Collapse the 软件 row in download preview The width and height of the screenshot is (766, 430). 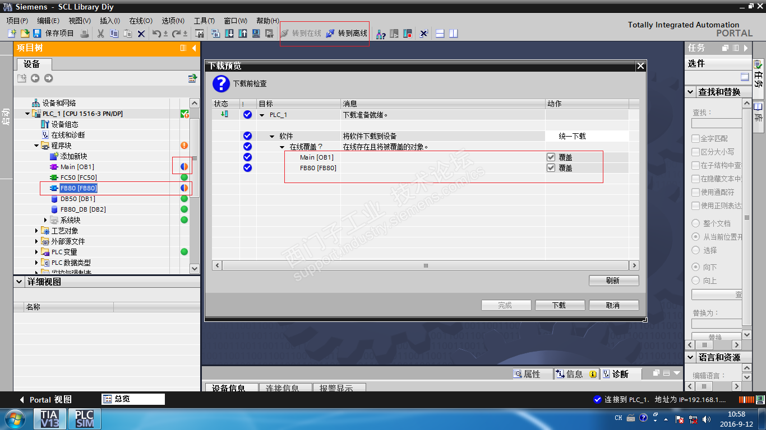(x=272, y=136)
